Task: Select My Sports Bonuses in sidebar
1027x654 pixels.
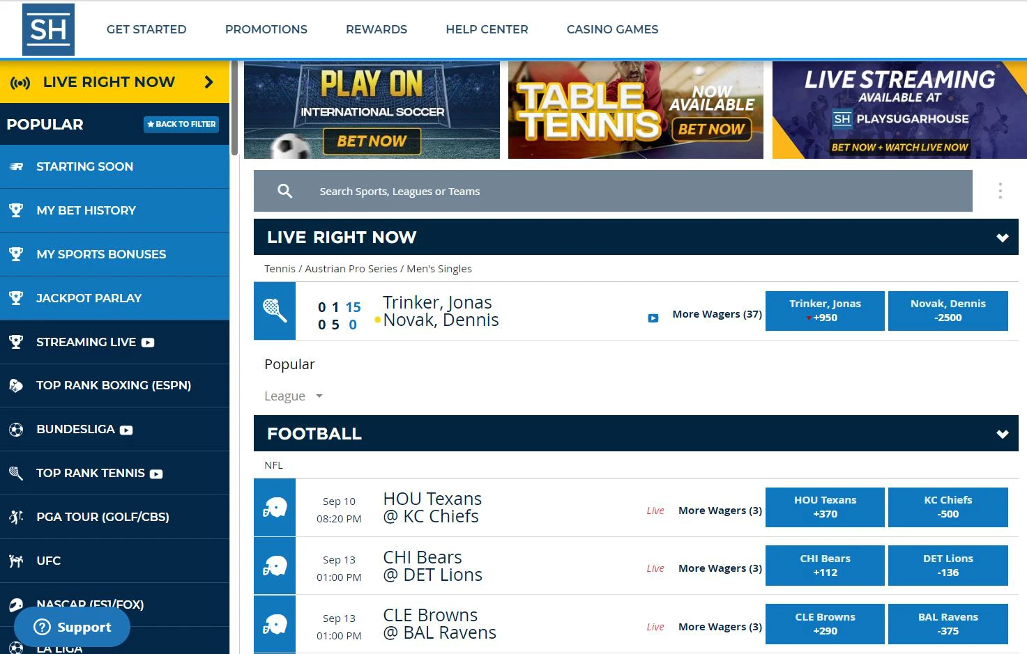Action: coord(114,254)
